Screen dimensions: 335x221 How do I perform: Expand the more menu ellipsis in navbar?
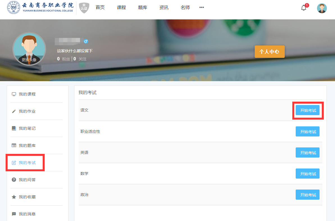(201, 7)
